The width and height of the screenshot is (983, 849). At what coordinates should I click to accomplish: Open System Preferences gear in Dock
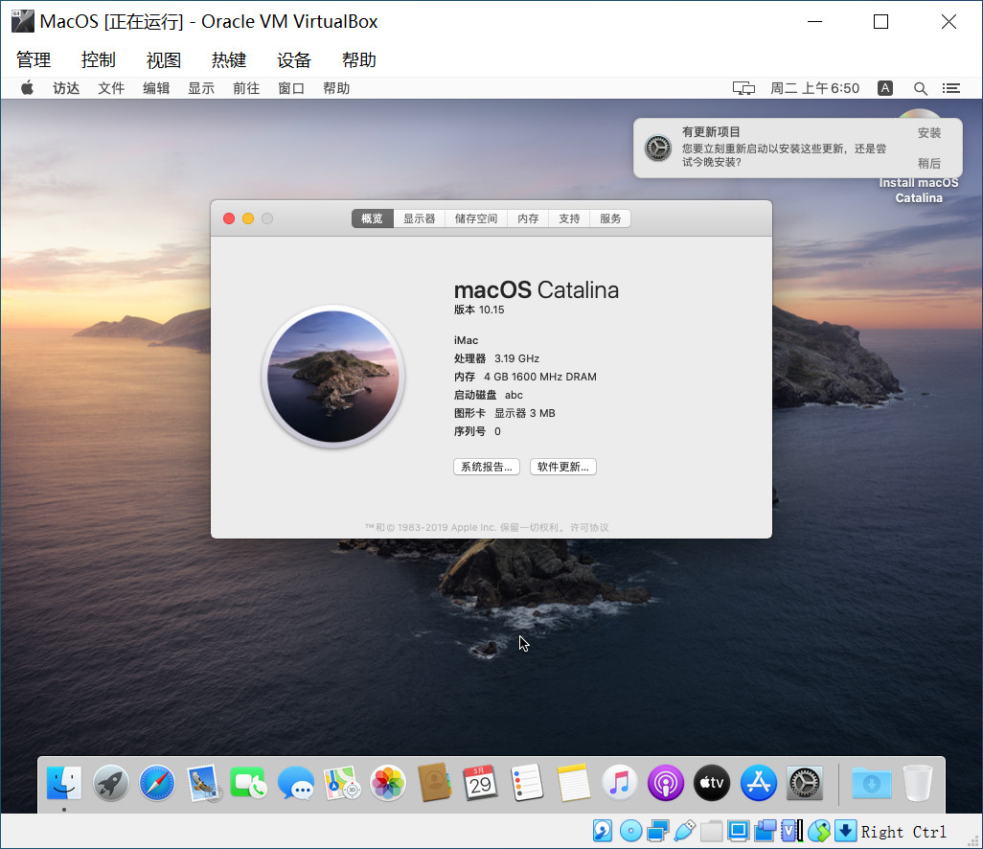tap(805, 783)
